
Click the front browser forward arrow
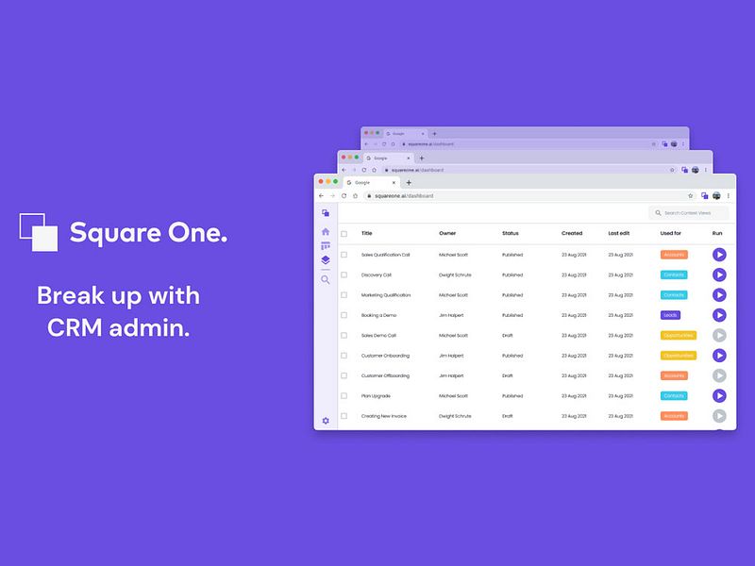(332, 196)
